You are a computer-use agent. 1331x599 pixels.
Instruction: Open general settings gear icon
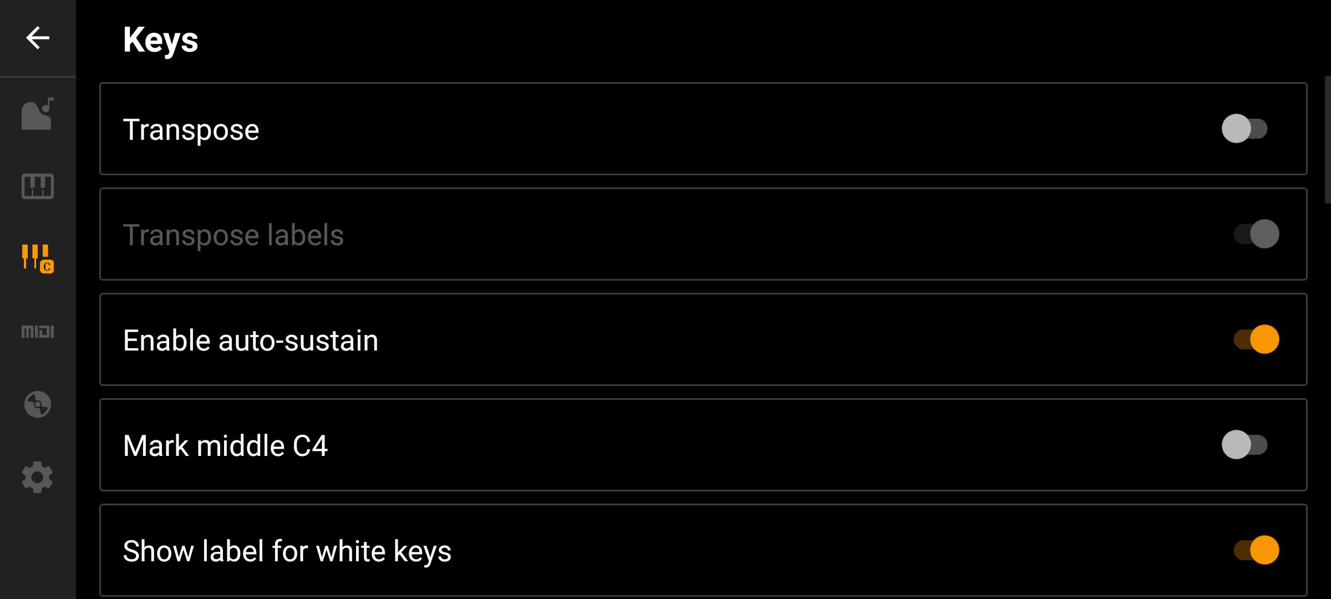[x=38, y=477]
